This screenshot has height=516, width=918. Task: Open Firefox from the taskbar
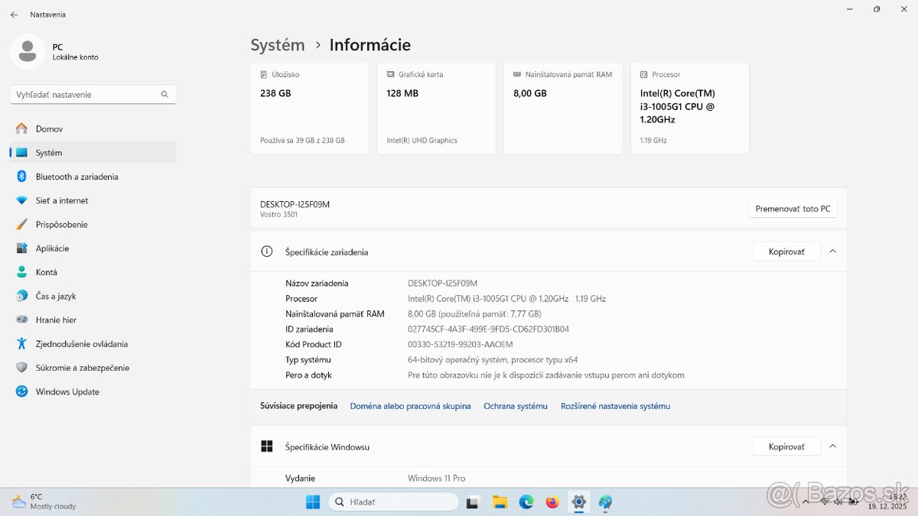click(x=552, y=502)
